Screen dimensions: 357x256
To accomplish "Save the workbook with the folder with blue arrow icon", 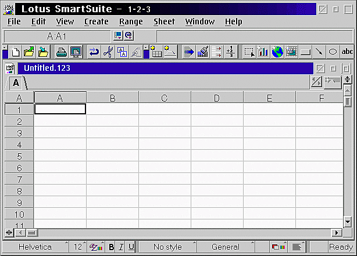I will (43, 52).
